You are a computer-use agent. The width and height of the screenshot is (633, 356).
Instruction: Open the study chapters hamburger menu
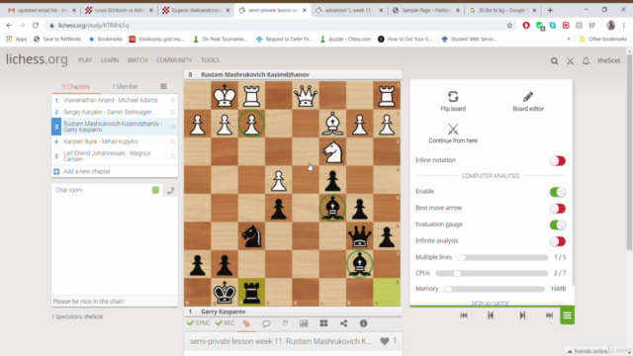(163, 86)
